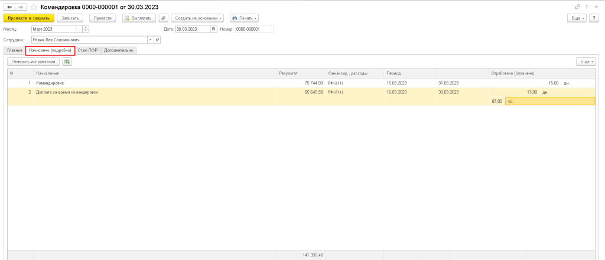Viewport: 605px width, 260px height.
Task: Add document to favorites with star icon
Action: [33, 6]
